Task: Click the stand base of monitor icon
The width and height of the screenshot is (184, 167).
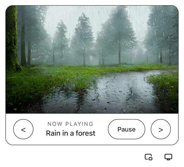Action: pos(168,159)
